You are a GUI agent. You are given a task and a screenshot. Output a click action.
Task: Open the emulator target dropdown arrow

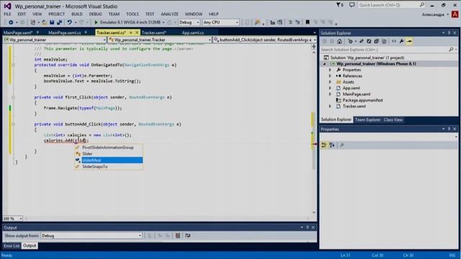point(164,22)
